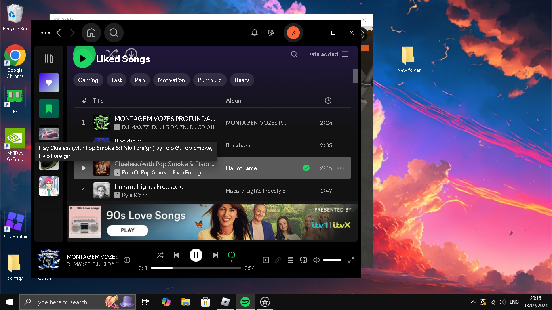Add the playing song using the plus icon
Screen dimensions: 552x310
(x=127, y=260)
